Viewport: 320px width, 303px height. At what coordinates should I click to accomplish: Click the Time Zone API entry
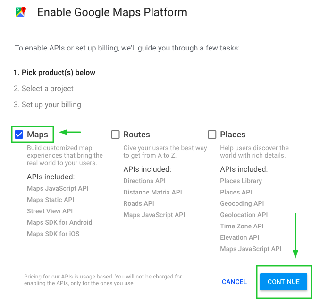(x=242, y=226)
